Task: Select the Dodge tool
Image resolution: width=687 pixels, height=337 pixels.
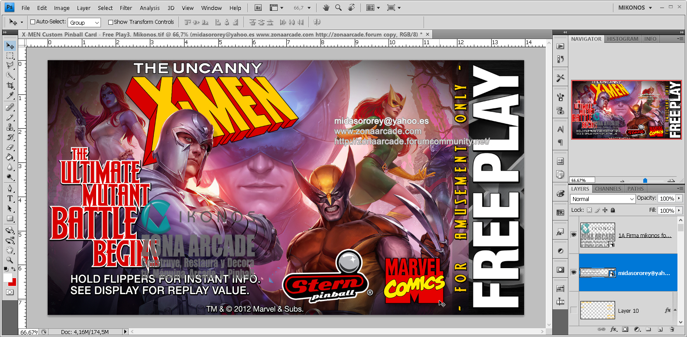Action: point(10,177)
